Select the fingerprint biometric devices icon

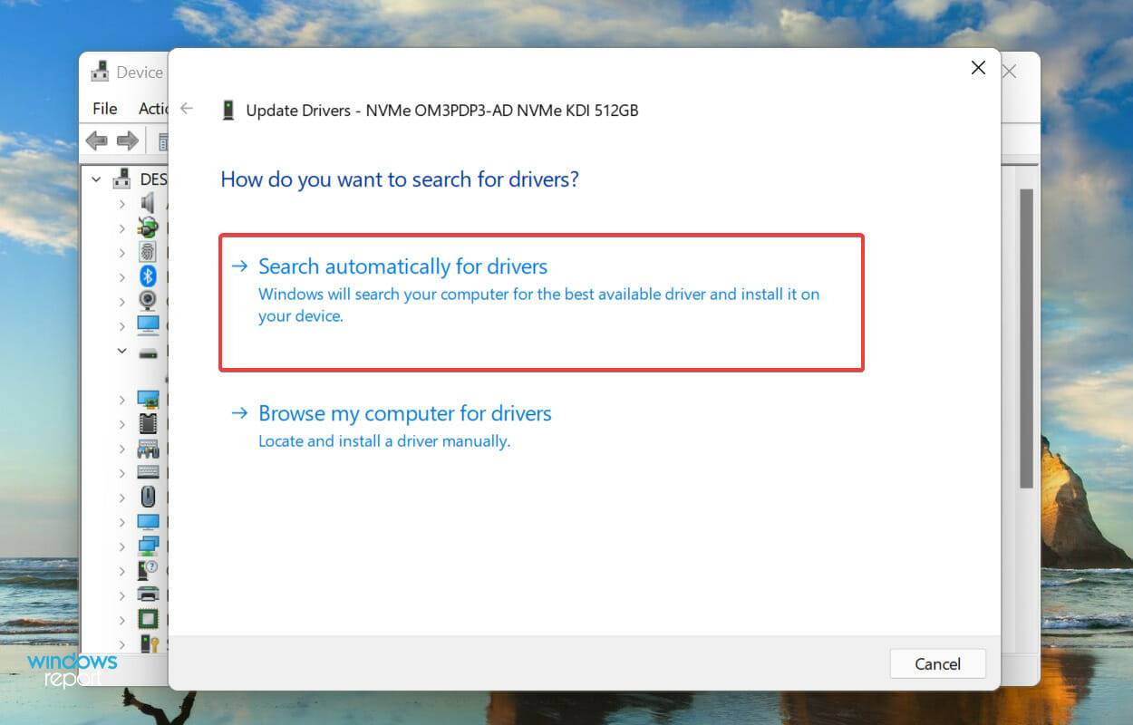[148, 252]
